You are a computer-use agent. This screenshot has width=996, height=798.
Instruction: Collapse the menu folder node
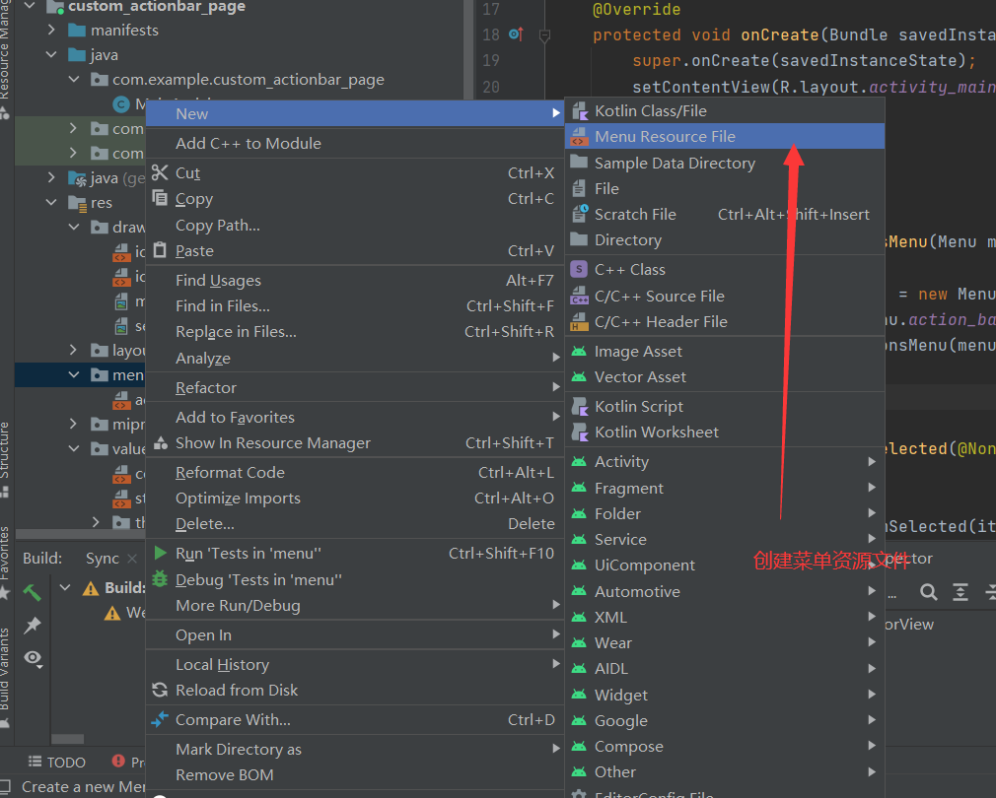[x=74, y=375]
